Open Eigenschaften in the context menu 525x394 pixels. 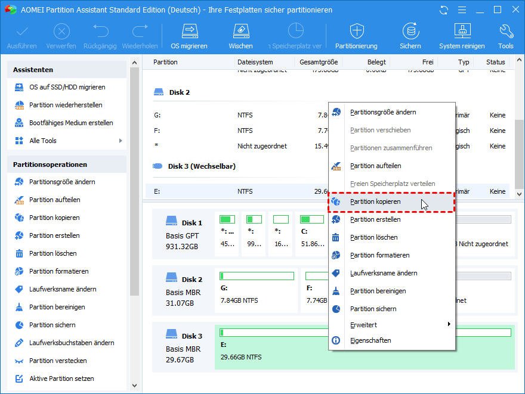392,340
